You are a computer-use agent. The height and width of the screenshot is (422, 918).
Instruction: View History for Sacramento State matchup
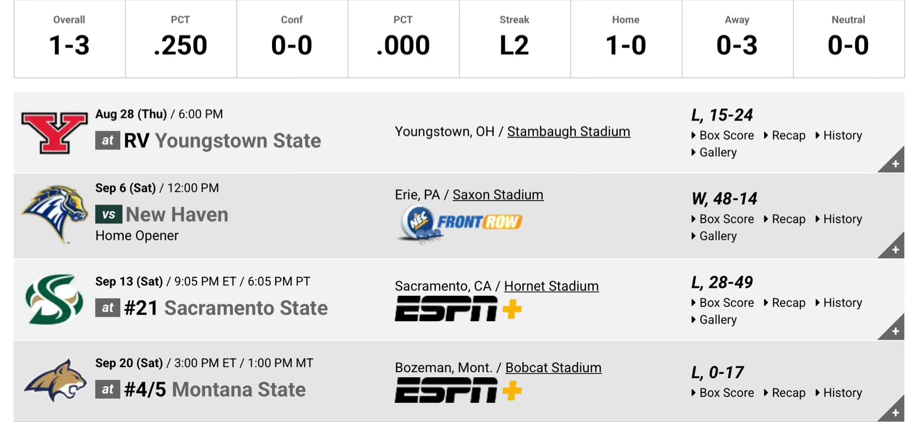pyautogui.click(x=842, y=303)
